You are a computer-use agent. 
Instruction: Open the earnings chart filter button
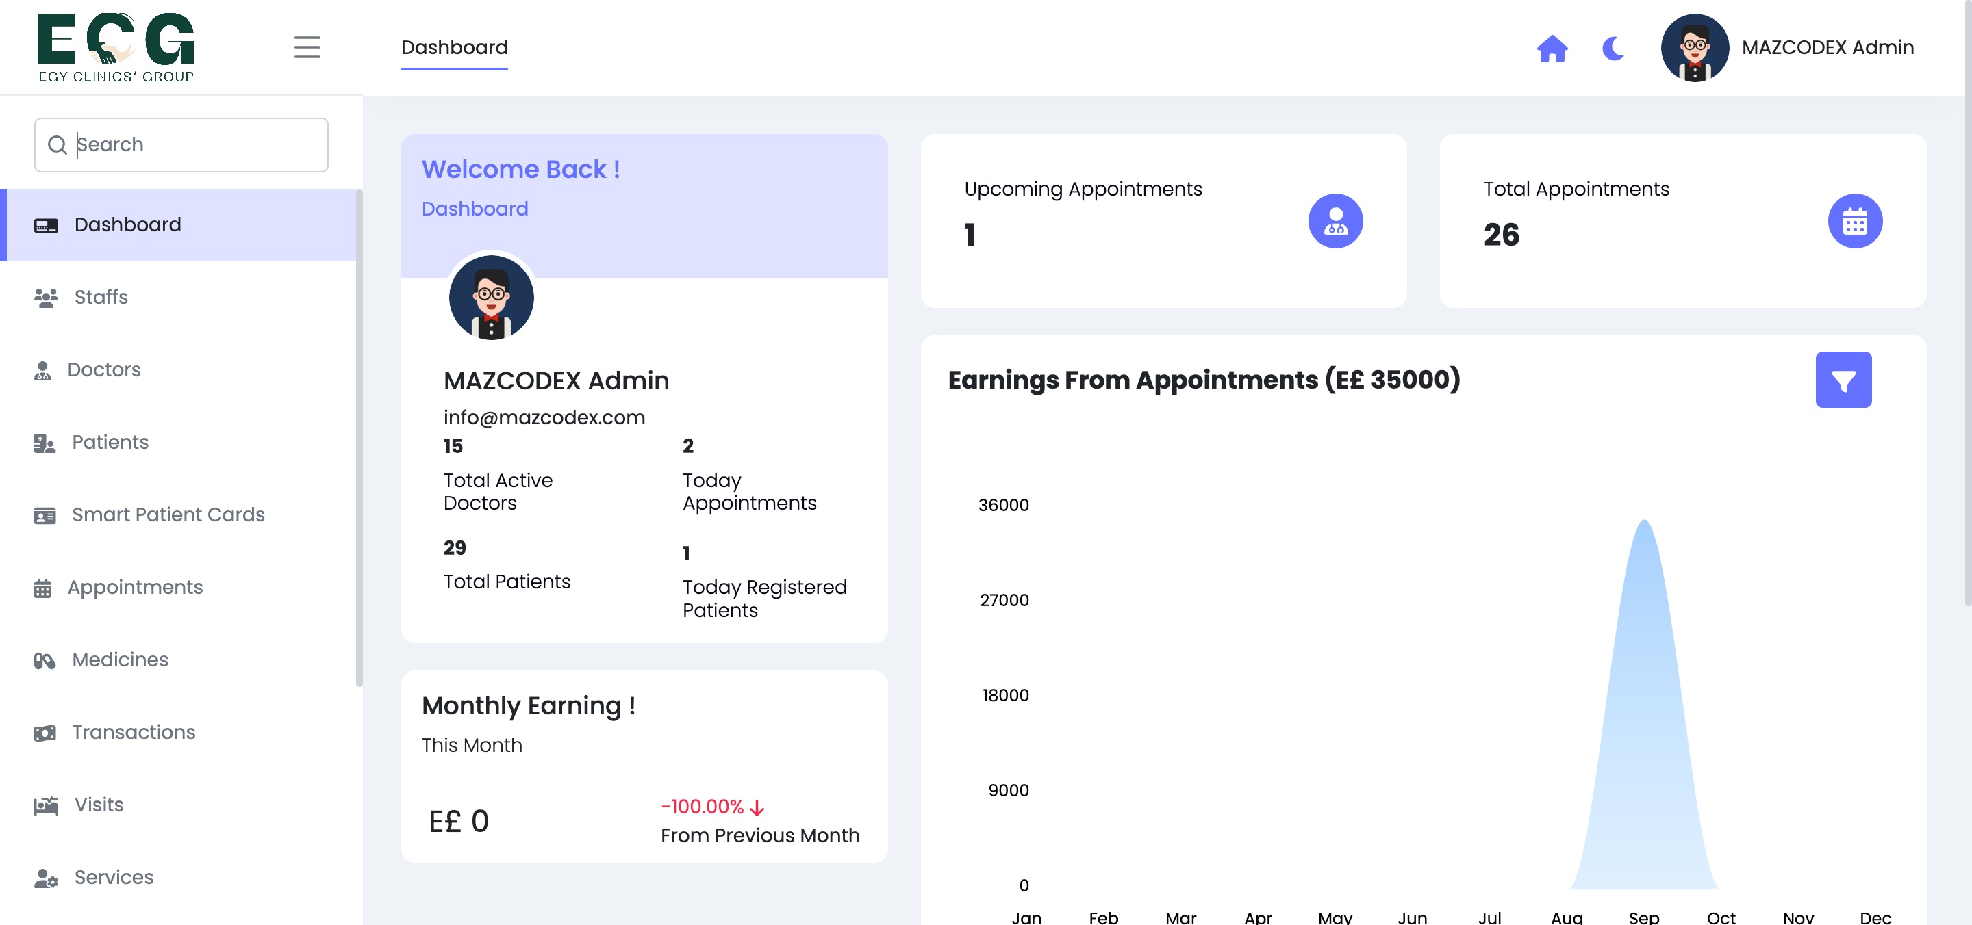(1843, 380)
